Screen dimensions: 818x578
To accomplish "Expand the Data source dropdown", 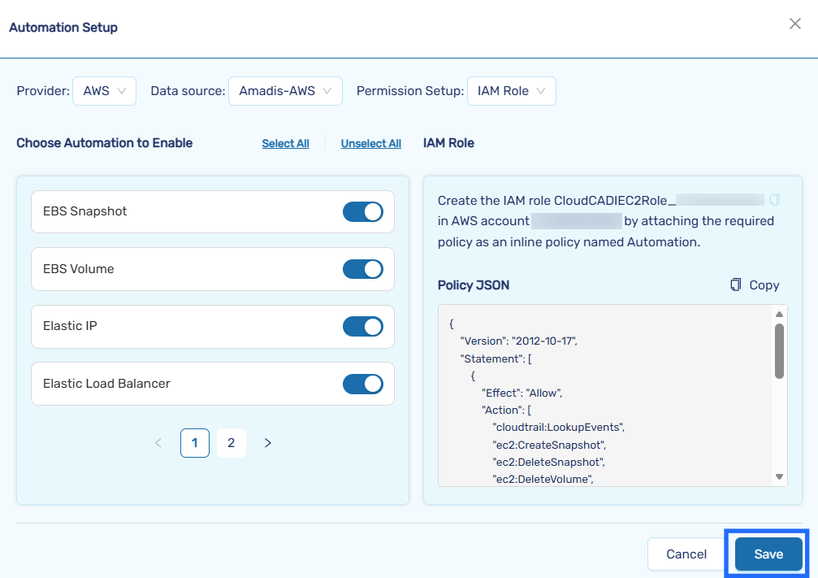I will click(285, 91).
